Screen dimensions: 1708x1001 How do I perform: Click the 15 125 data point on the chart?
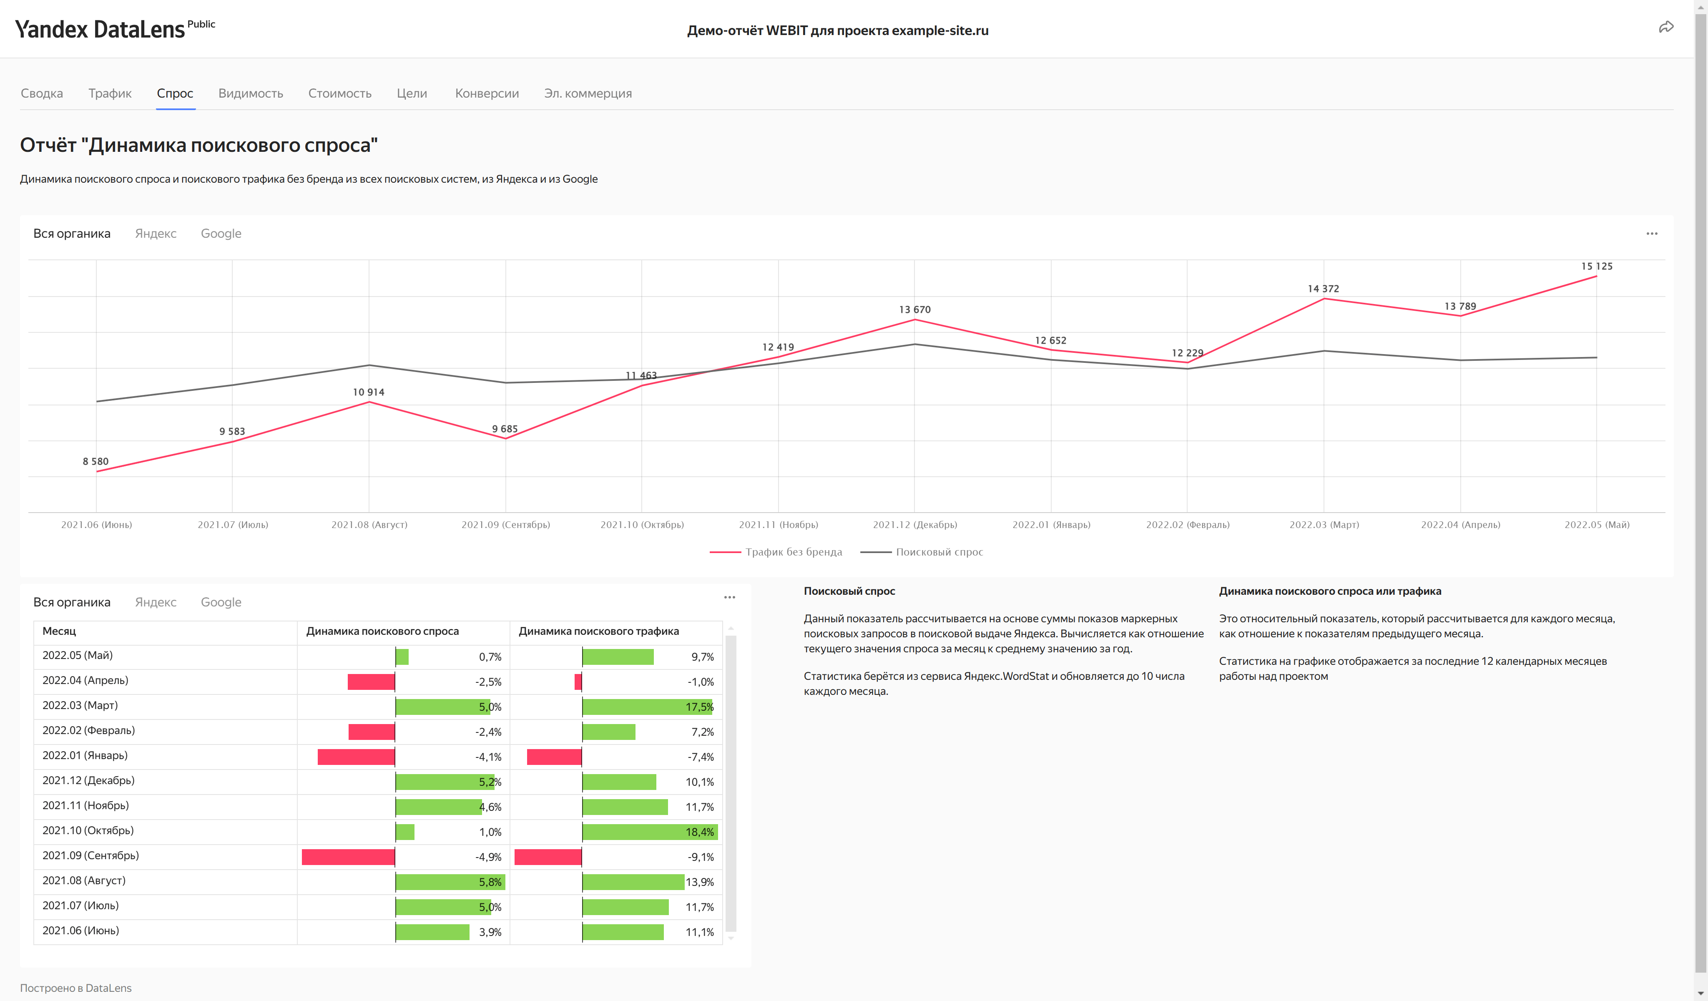coord(1596,277)
